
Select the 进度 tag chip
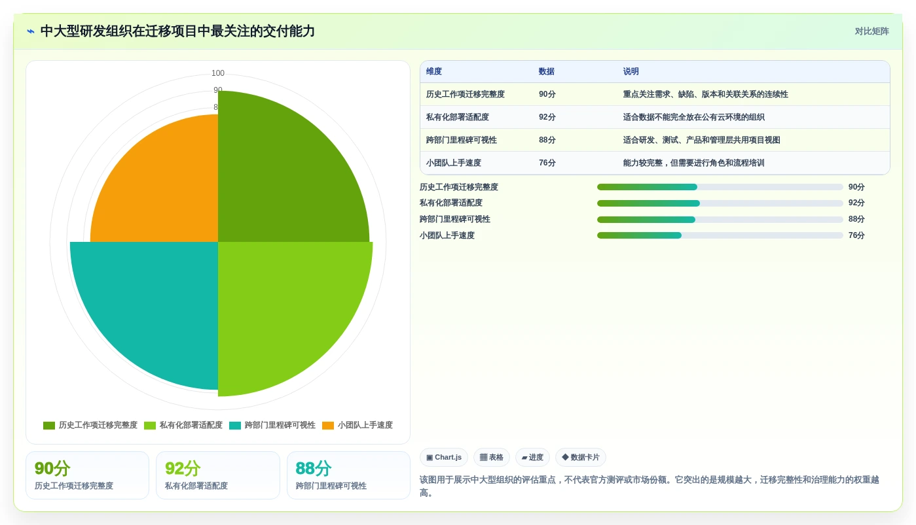[x=532, y=458]
